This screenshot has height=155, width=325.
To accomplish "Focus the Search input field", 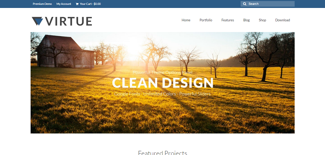I will [268, 4].
